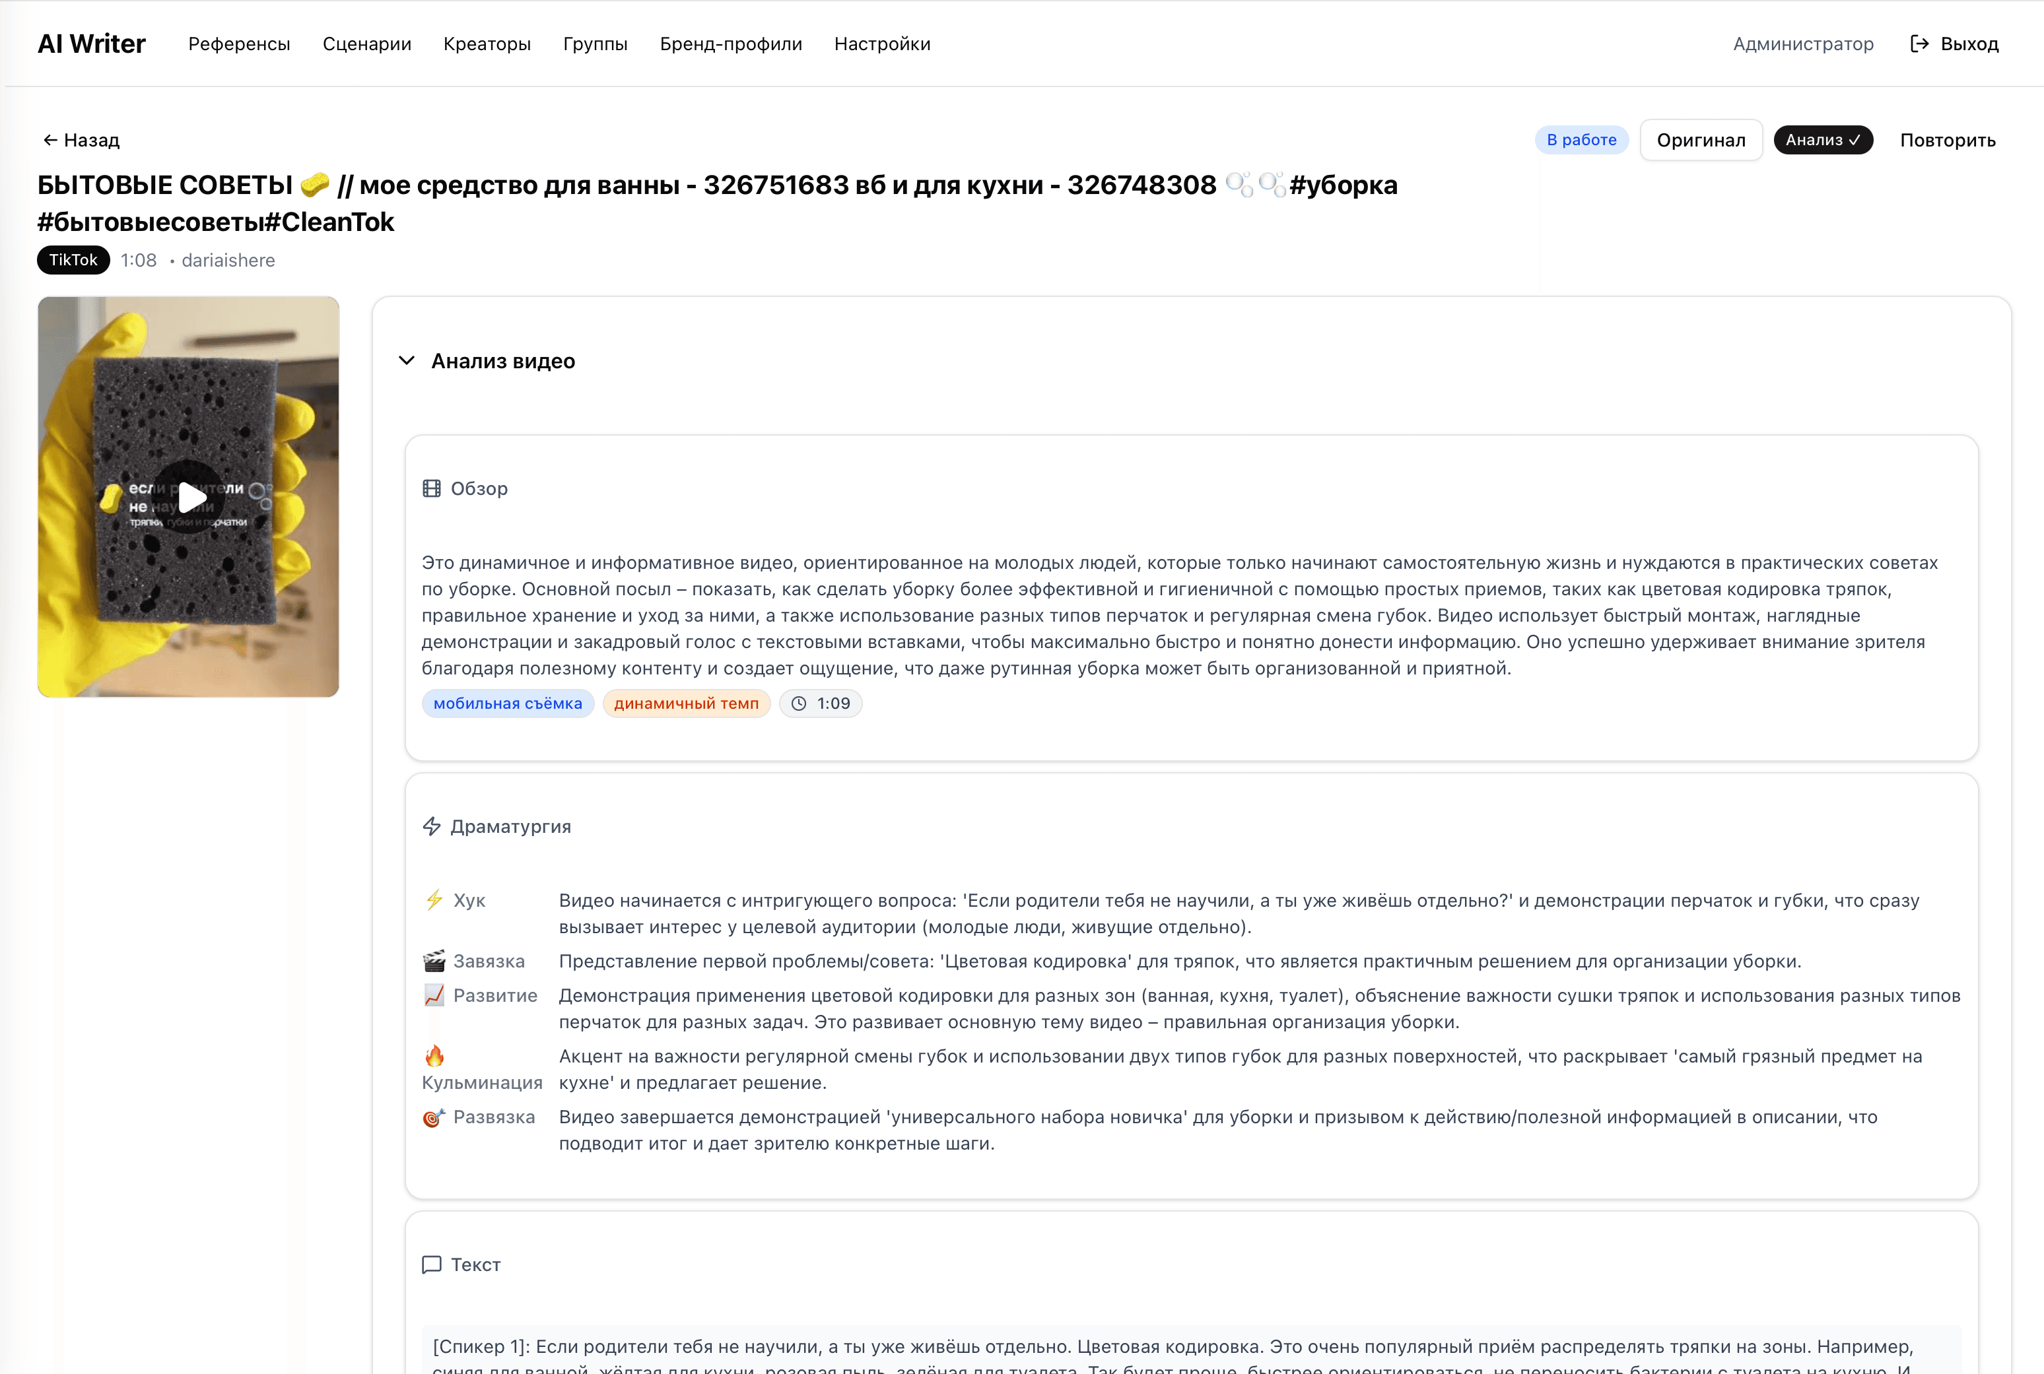This screenshot has height=1374, width=2044.
Task: Click the clapperboard icon by Завязка
Action: coord(434,962)
